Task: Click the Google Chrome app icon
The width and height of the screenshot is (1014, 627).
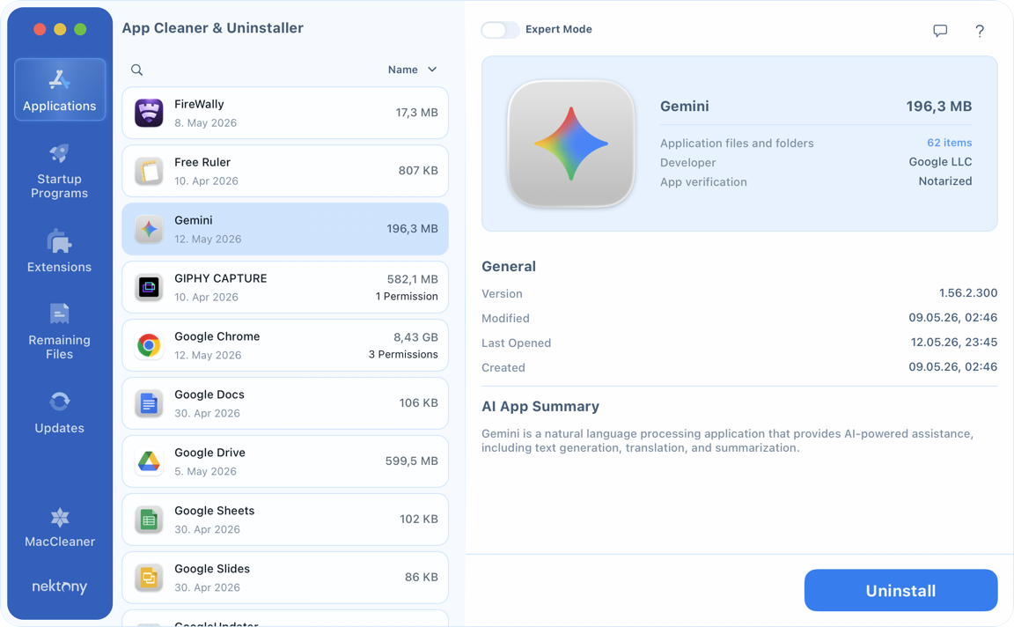Action: [149, 345]
